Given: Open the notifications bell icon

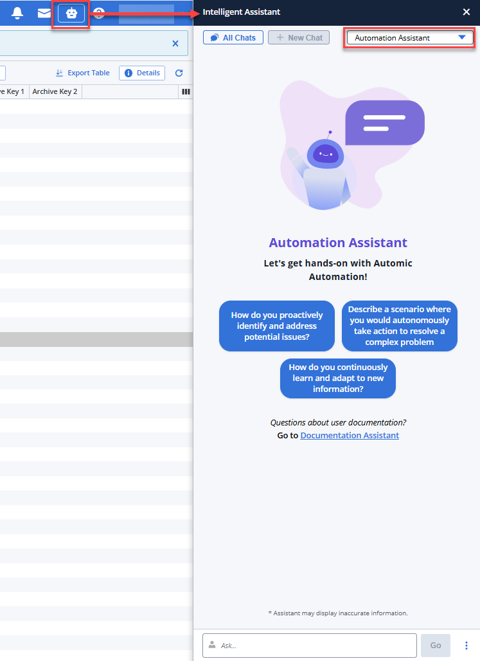Looking at the screenshot, I should [17, 13].
